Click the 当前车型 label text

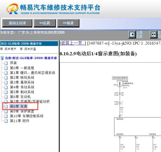8,33
